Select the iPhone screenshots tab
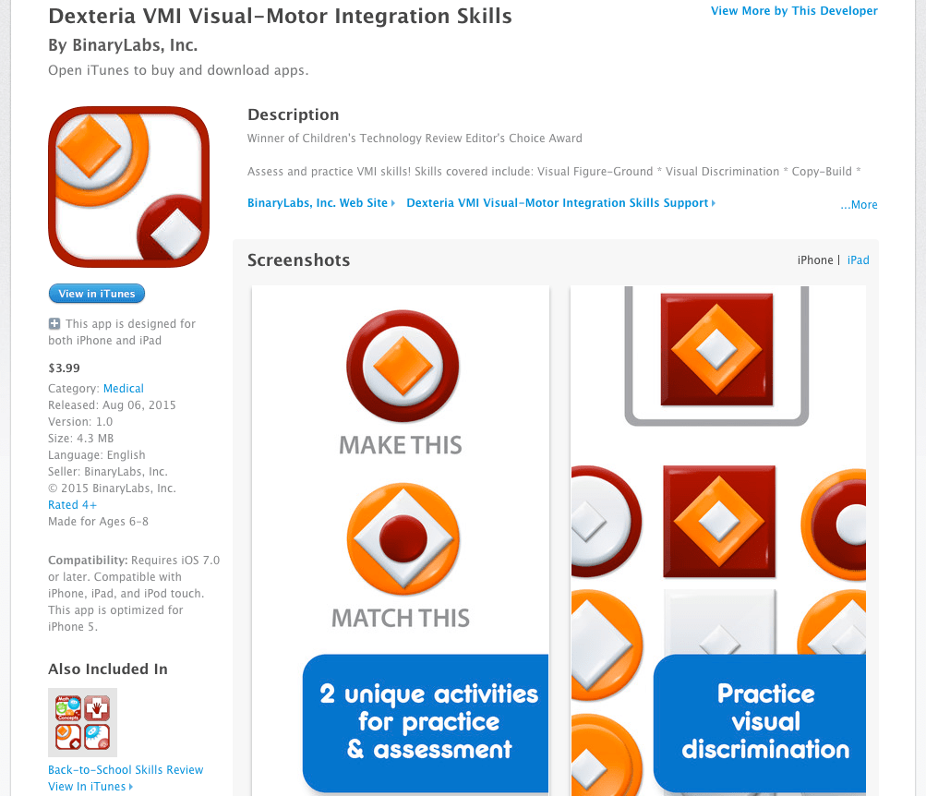This screenshot has height=796, width=926. [x=815, y=260]
